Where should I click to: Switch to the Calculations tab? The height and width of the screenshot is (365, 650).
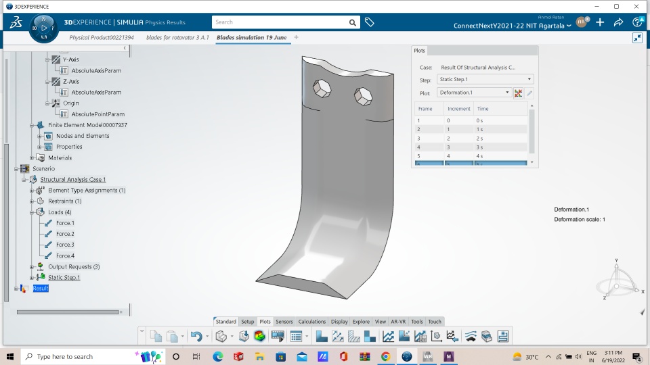coord(311,322)
